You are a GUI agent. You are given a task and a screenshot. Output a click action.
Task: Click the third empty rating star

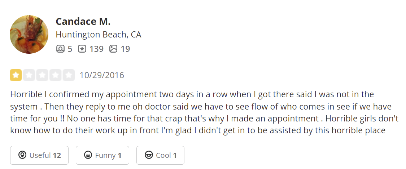tap(42, 75)
